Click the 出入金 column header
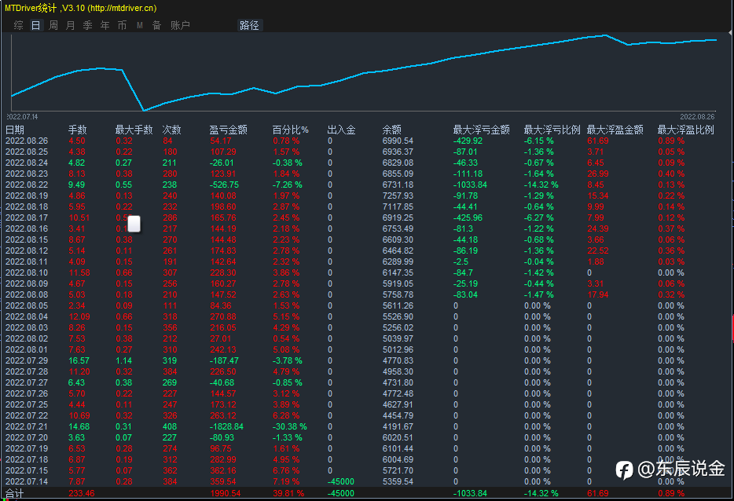Screen dimensions: 734x501 [x=341, y=130]
